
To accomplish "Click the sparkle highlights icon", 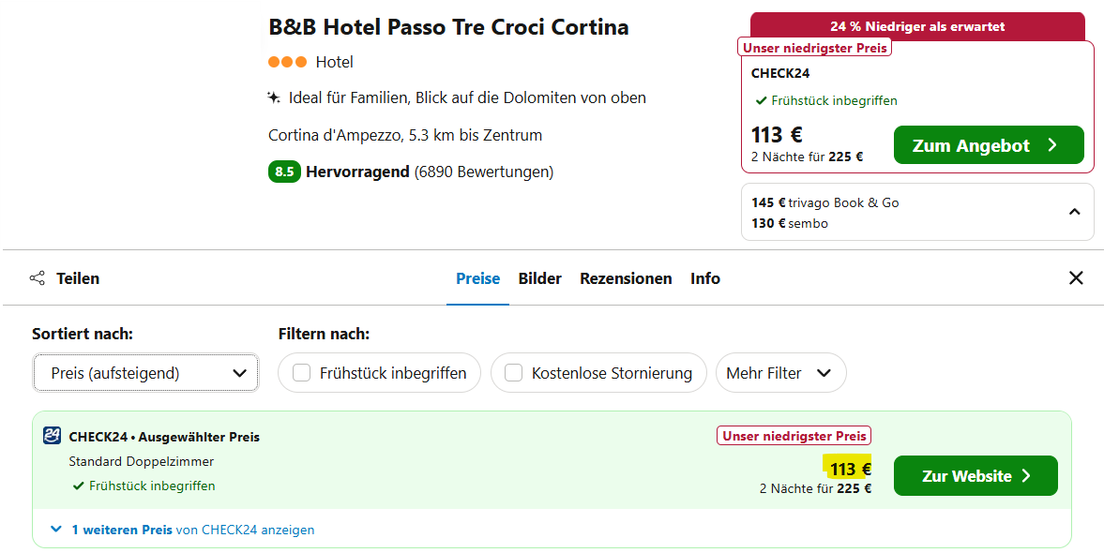I will tap(274, 97).
